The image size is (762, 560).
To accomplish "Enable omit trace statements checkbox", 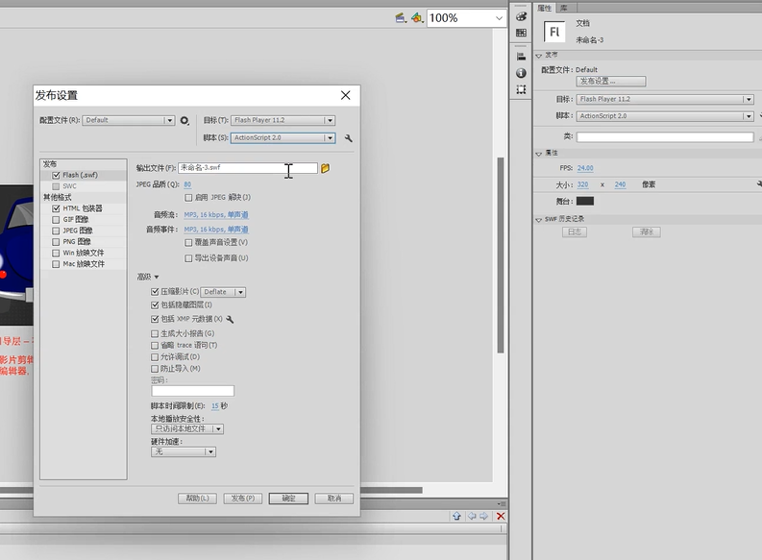I will point(155,346).
